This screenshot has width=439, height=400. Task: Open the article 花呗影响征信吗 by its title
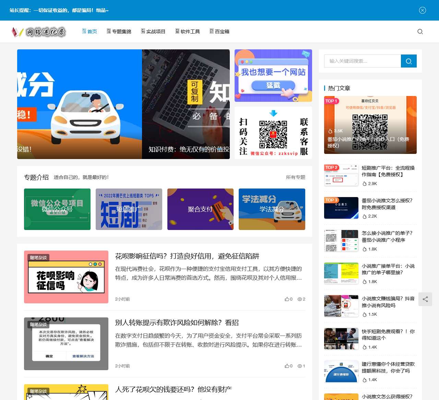click(x=188, y=256)
